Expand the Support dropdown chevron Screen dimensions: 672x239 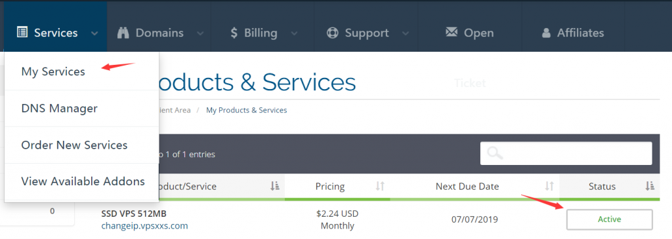405,33
